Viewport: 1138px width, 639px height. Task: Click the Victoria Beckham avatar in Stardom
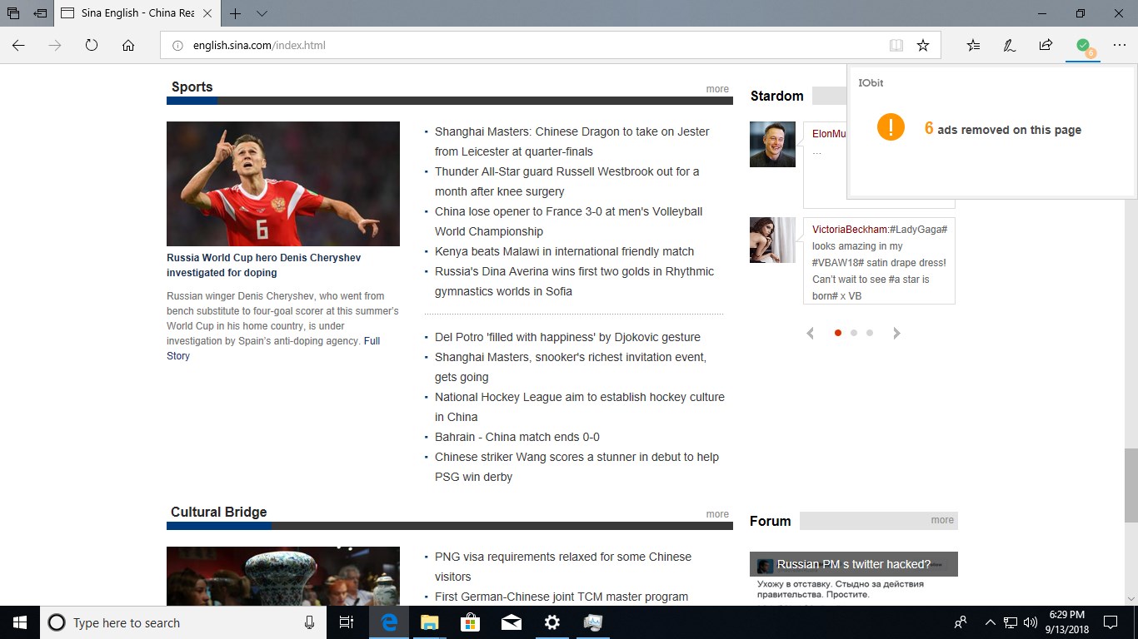tap(772, 240)
